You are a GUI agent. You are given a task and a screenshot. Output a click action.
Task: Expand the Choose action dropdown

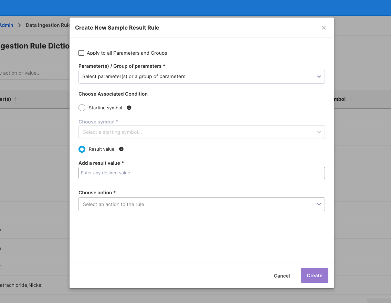click(x=201, y=204)
